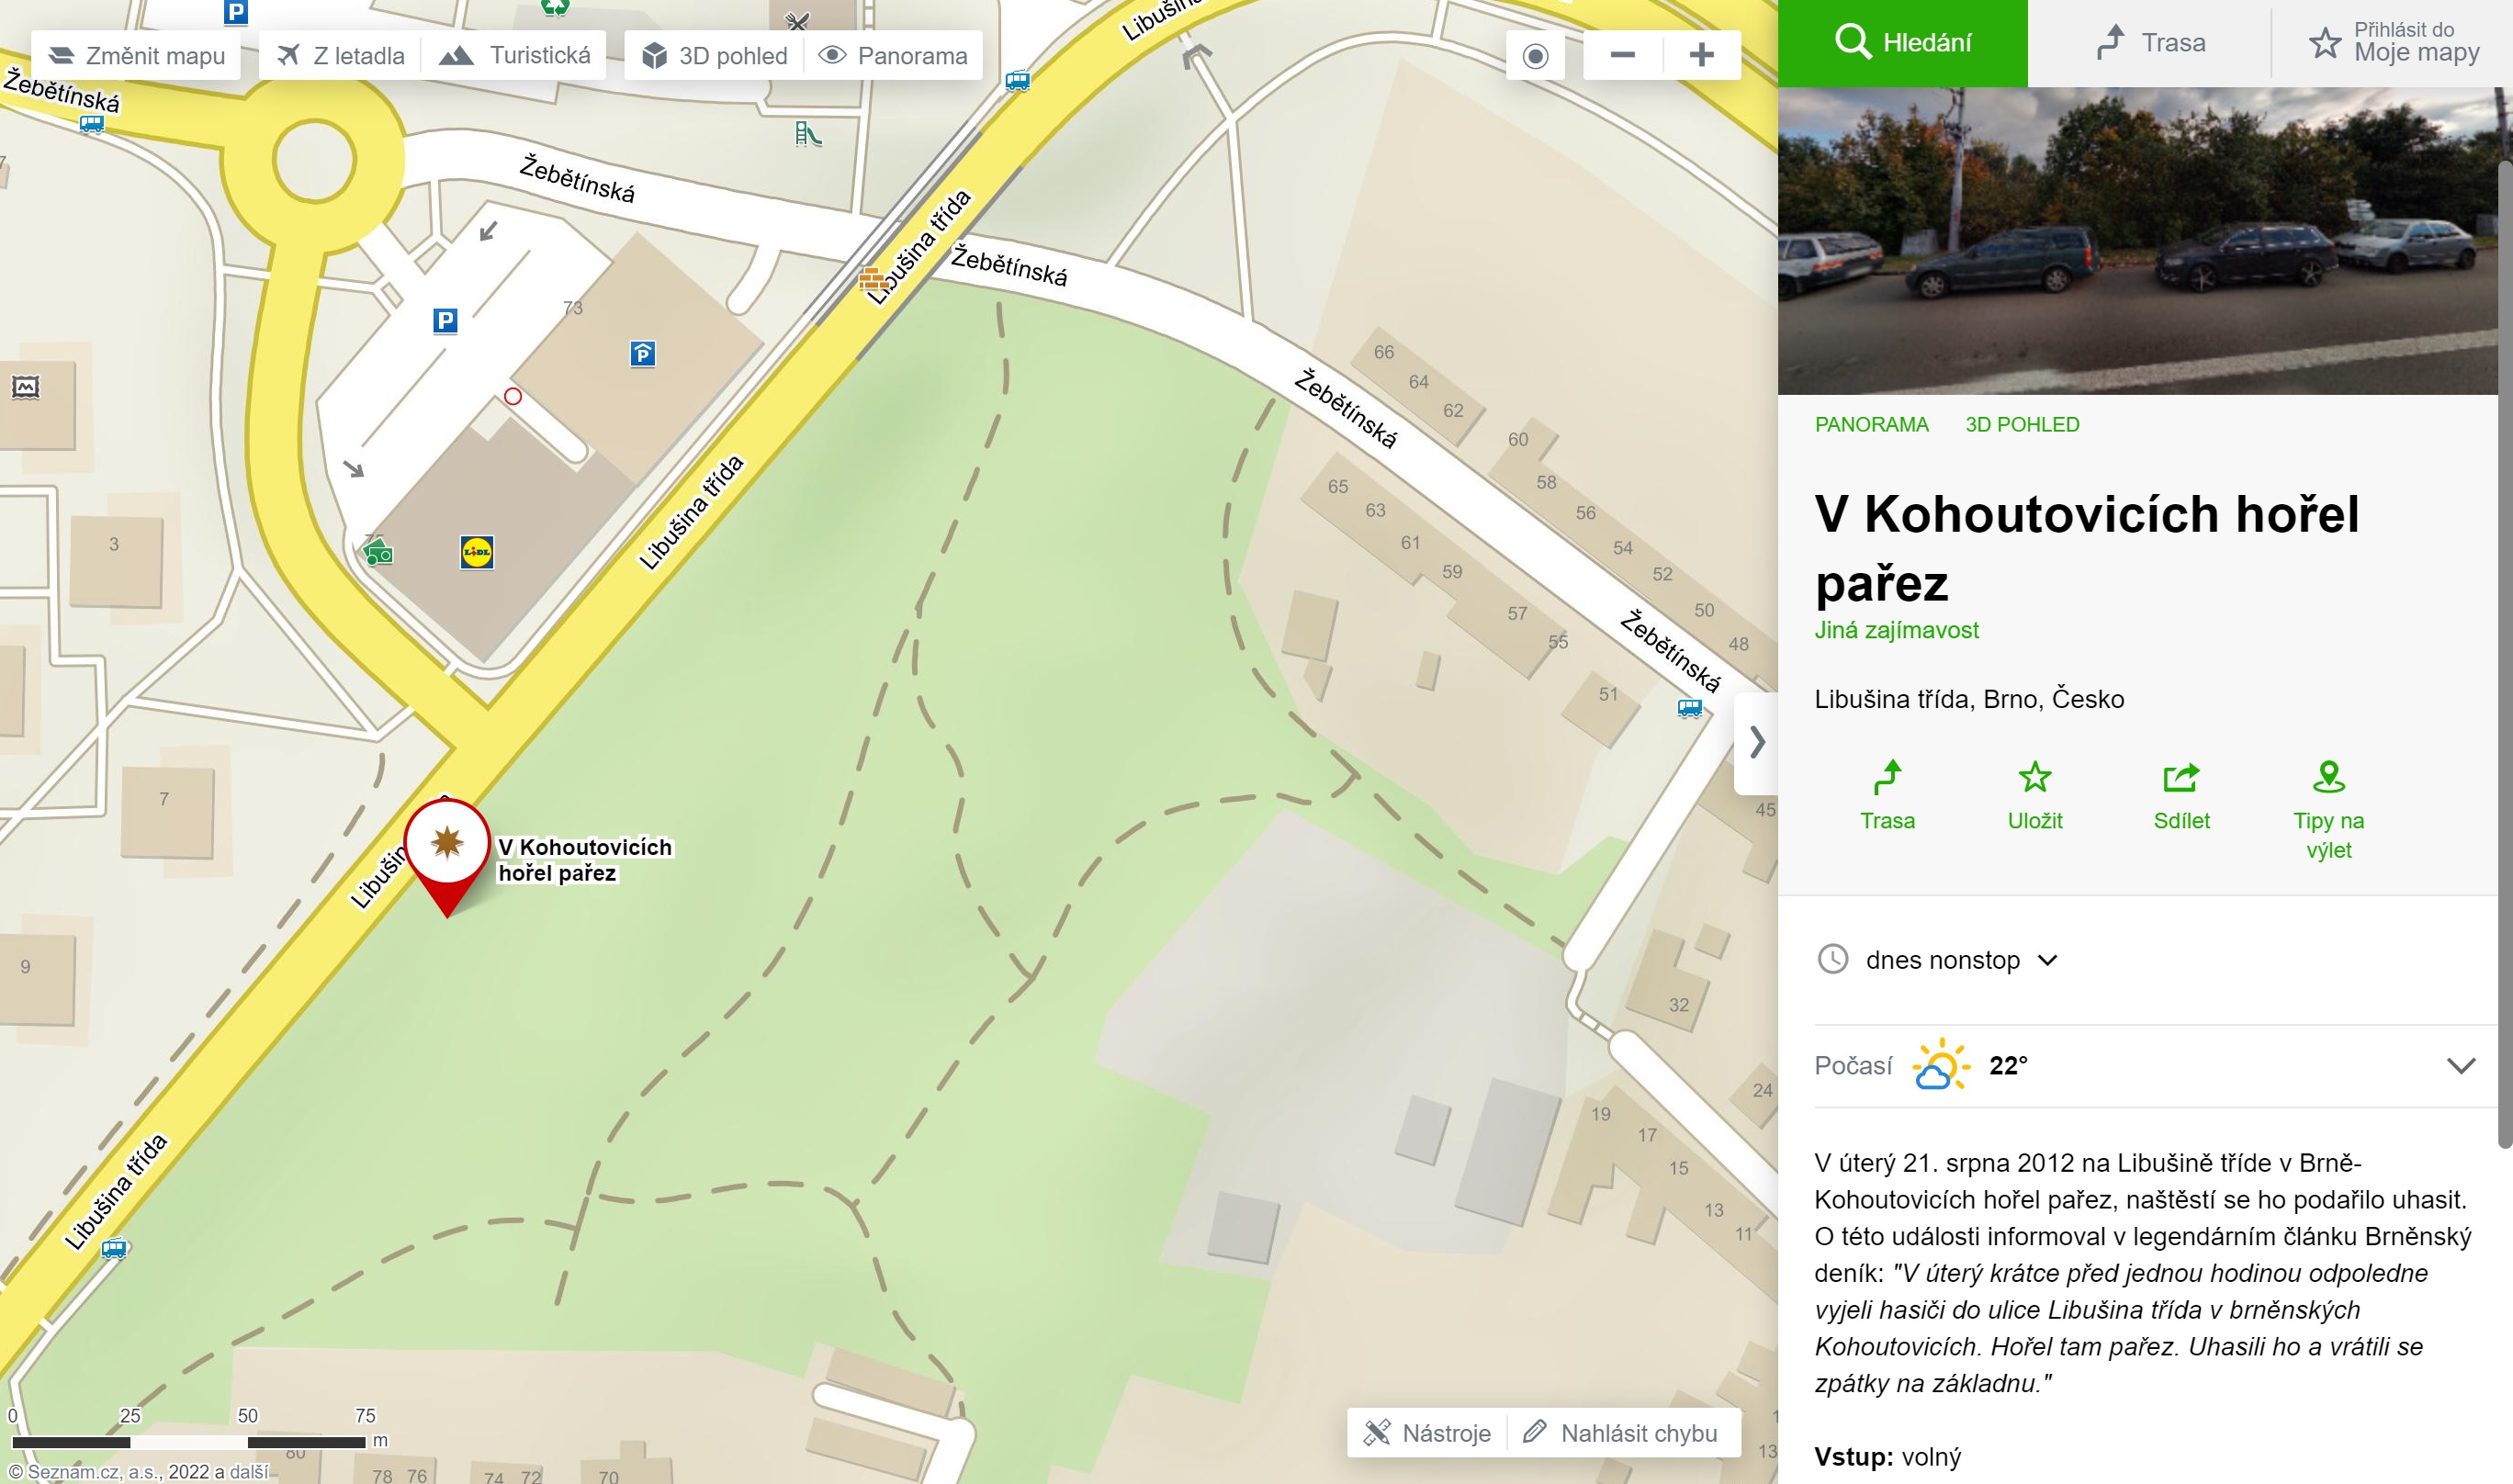The image size is (2513, 1484).
Task: Open the Trasa tab in the top bar
Action: click(2150, 43)
